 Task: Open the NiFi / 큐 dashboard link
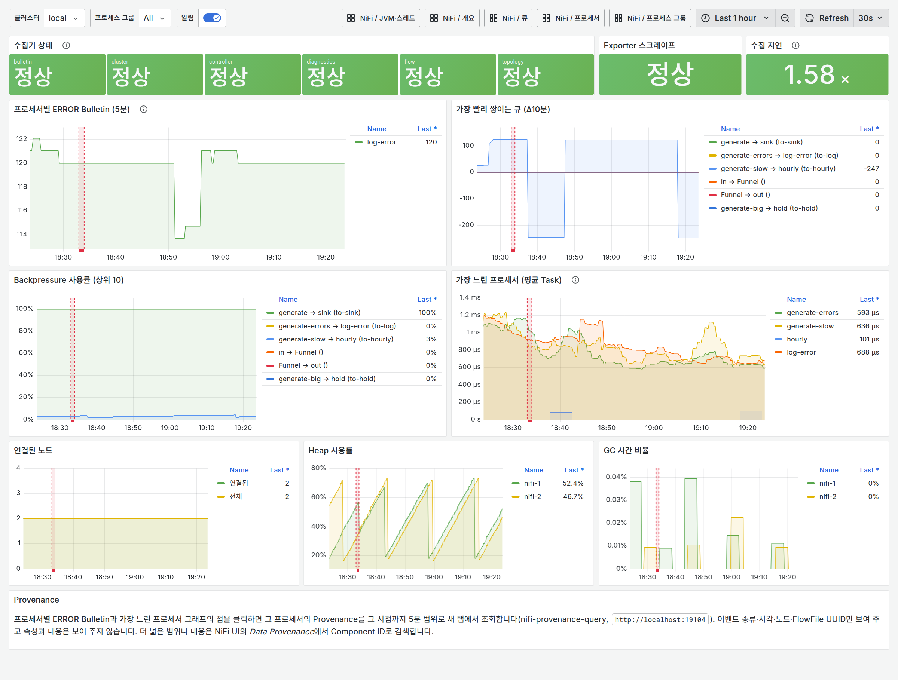pyautogui.click(x=508, y=18)
